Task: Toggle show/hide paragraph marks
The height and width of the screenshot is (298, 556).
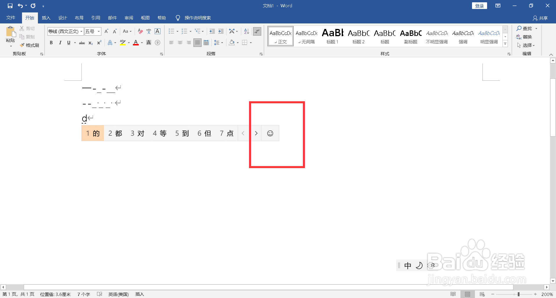Action: point(257,31)
